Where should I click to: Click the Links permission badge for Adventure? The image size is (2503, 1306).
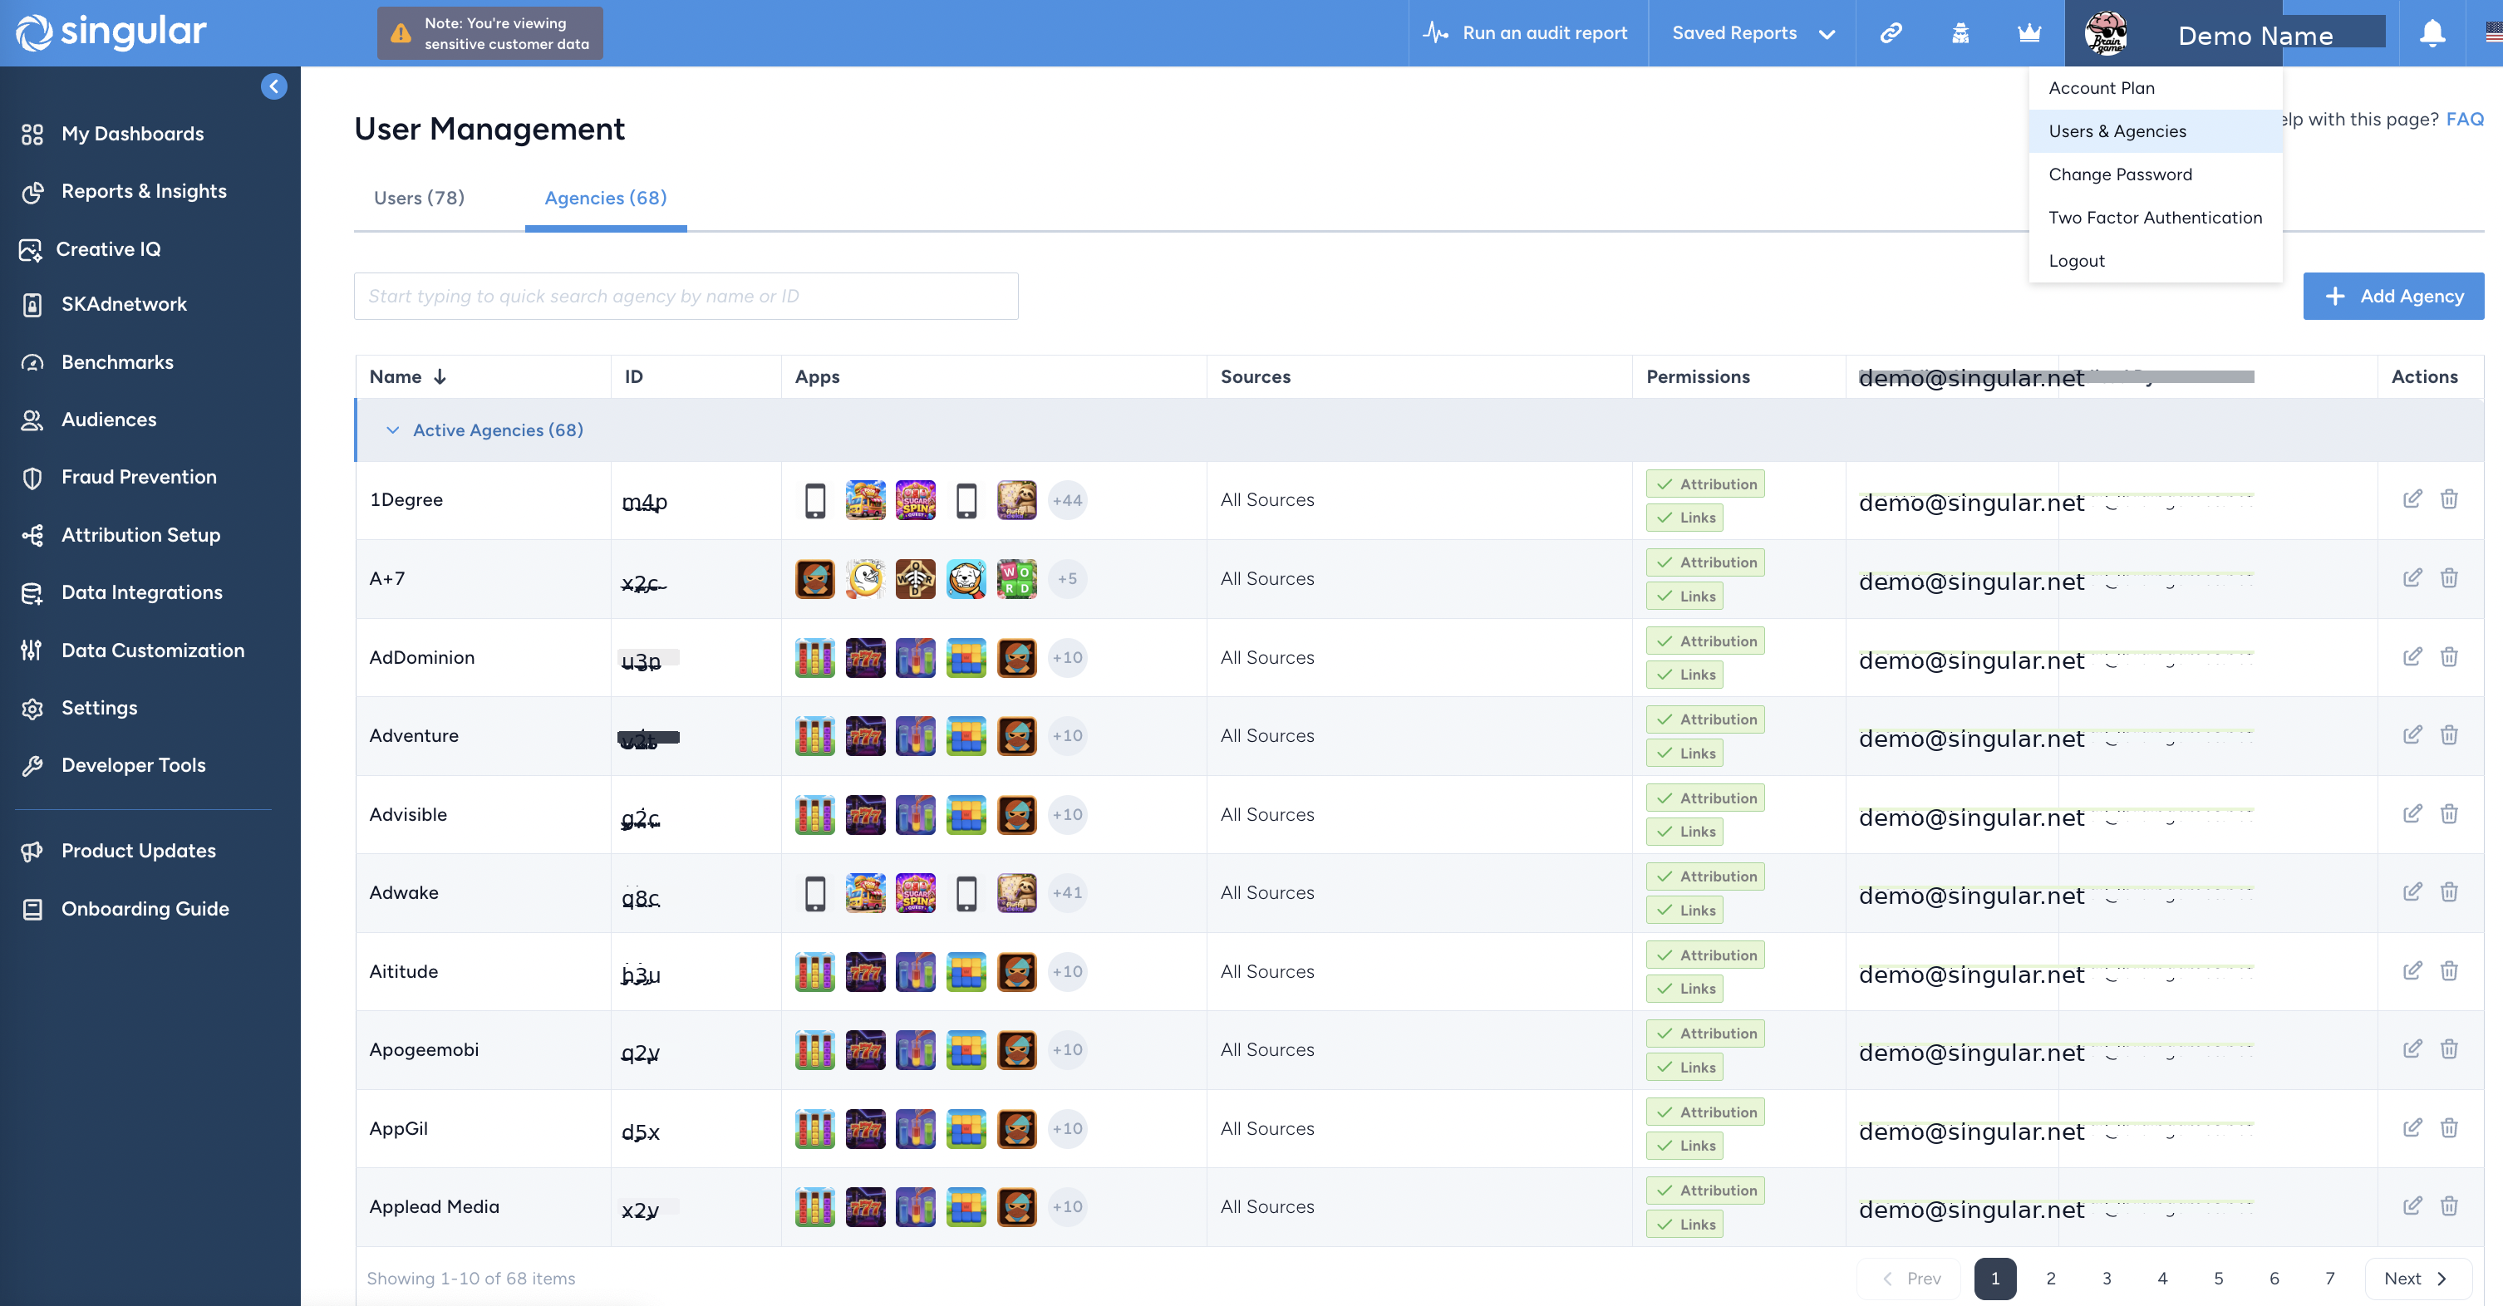point(1684,753)
